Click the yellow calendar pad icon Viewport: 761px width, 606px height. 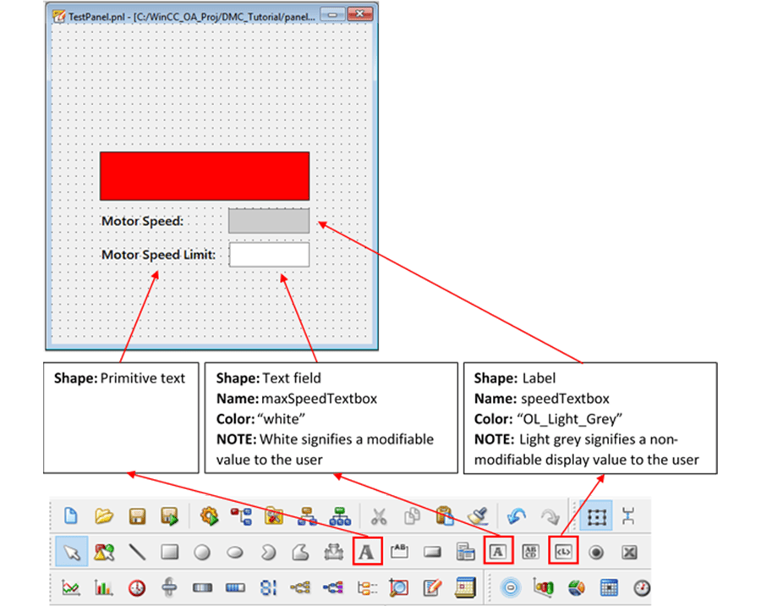click(x=465, y=587)
